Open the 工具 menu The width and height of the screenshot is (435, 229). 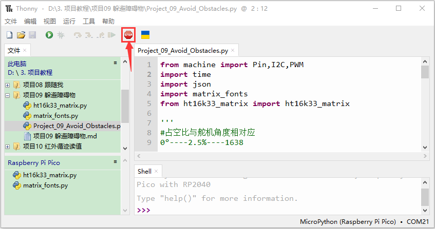point(89,22)
